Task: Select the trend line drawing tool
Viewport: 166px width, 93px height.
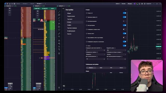Action: click(59, 12)
